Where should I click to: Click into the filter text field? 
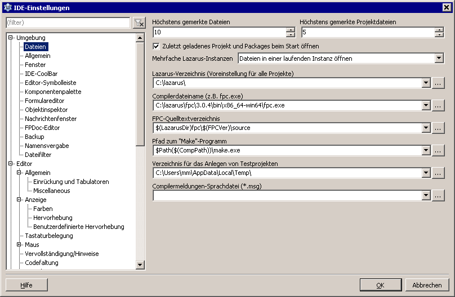pos(68,22)
